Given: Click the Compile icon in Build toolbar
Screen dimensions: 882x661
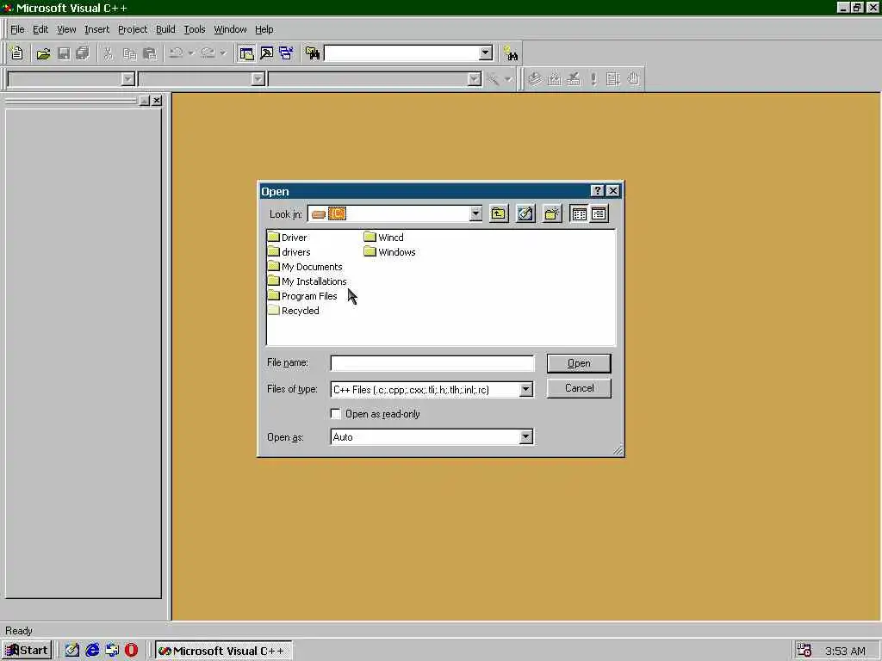Looking at the screenshot, I should click(535, 79).
